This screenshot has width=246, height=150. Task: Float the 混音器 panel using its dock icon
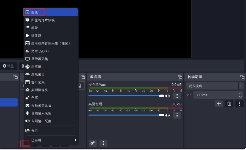tap(180, 77)
